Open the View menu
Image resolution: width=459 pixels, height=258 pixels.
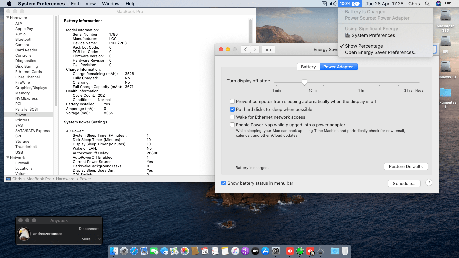91,4
